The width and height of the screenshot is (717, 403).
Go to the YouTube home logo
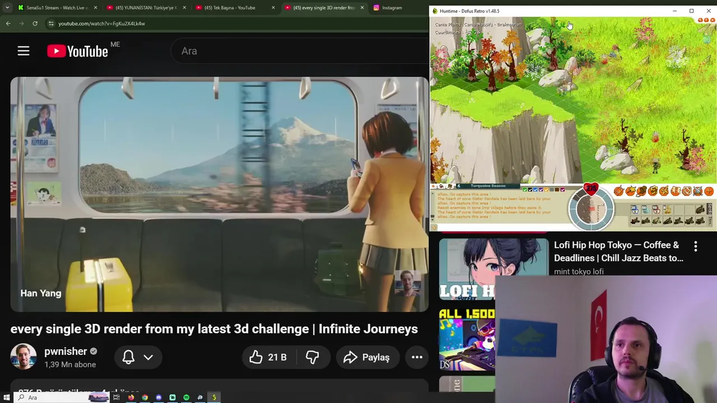[77, 51]
